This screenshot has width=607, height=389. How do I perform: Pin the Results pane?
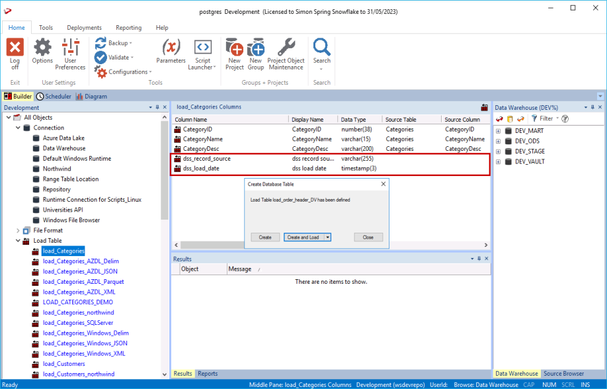479,259
